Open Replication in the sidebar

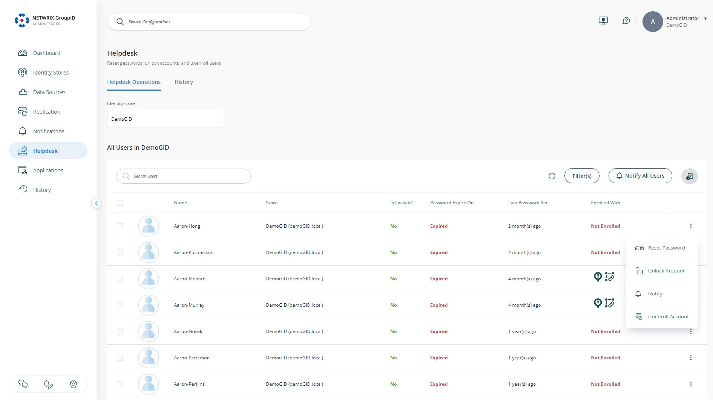click(48, 112)
